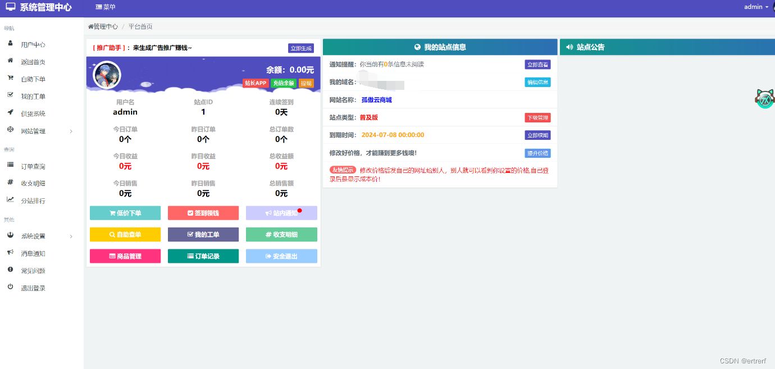Click the 退出登录 power icon

[11, 287]
